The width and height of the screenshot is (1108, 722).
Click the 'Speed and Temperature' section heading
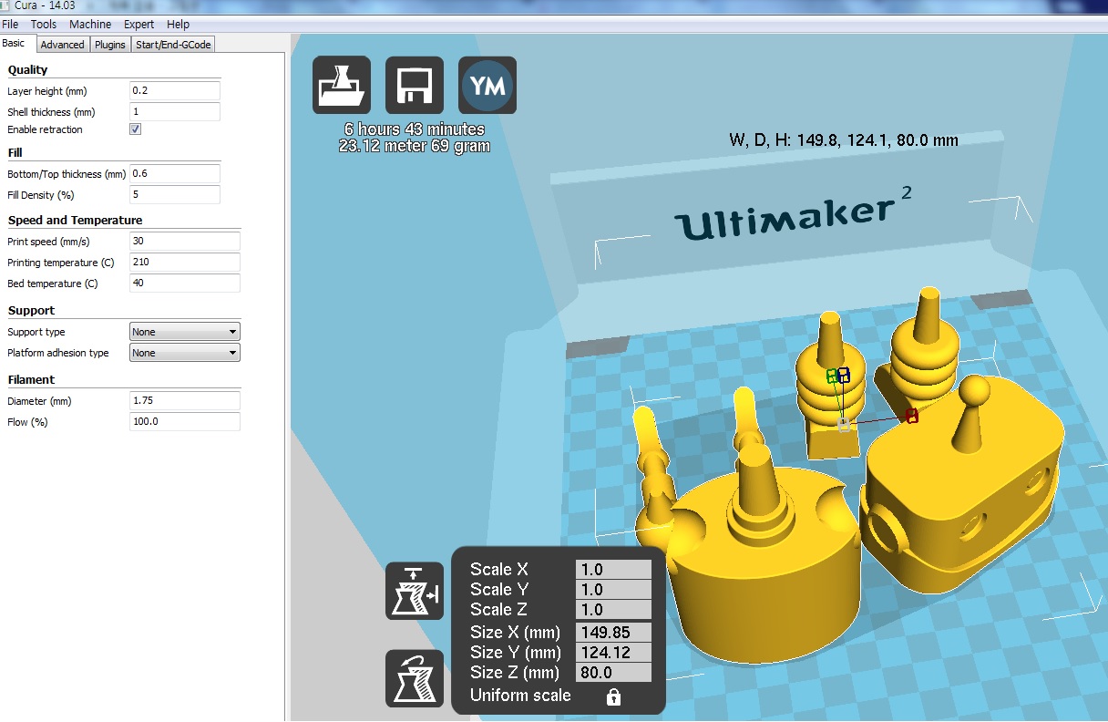coord(75,221)
